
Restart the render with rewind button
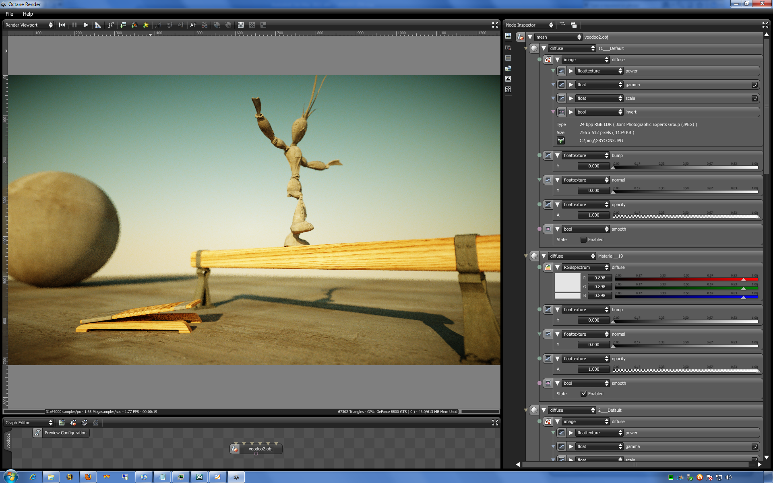pos(62,25)
